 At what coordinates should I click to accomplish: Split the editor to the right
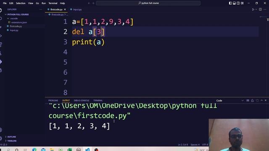click(261, 9)
